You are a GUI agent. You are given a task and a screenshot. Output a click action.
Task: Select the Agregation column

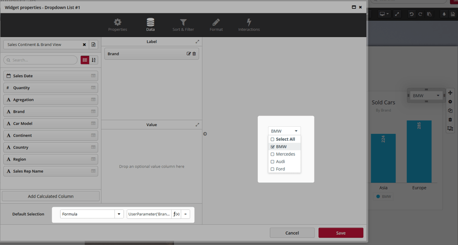coord(50,100)
